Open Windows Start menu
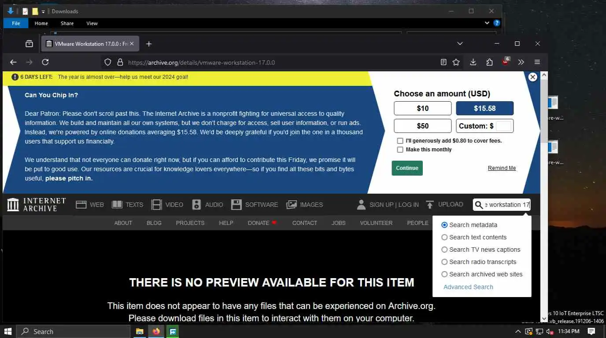 (8, 331)
